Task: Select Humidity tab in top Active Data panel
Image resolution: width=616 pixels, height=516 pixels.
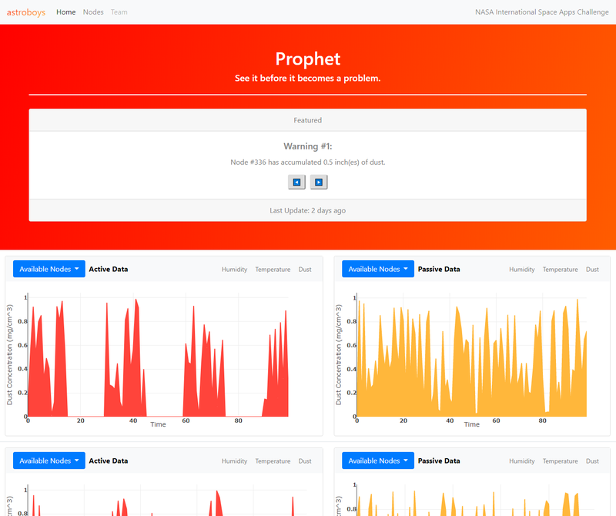Action: pos(234,270)
